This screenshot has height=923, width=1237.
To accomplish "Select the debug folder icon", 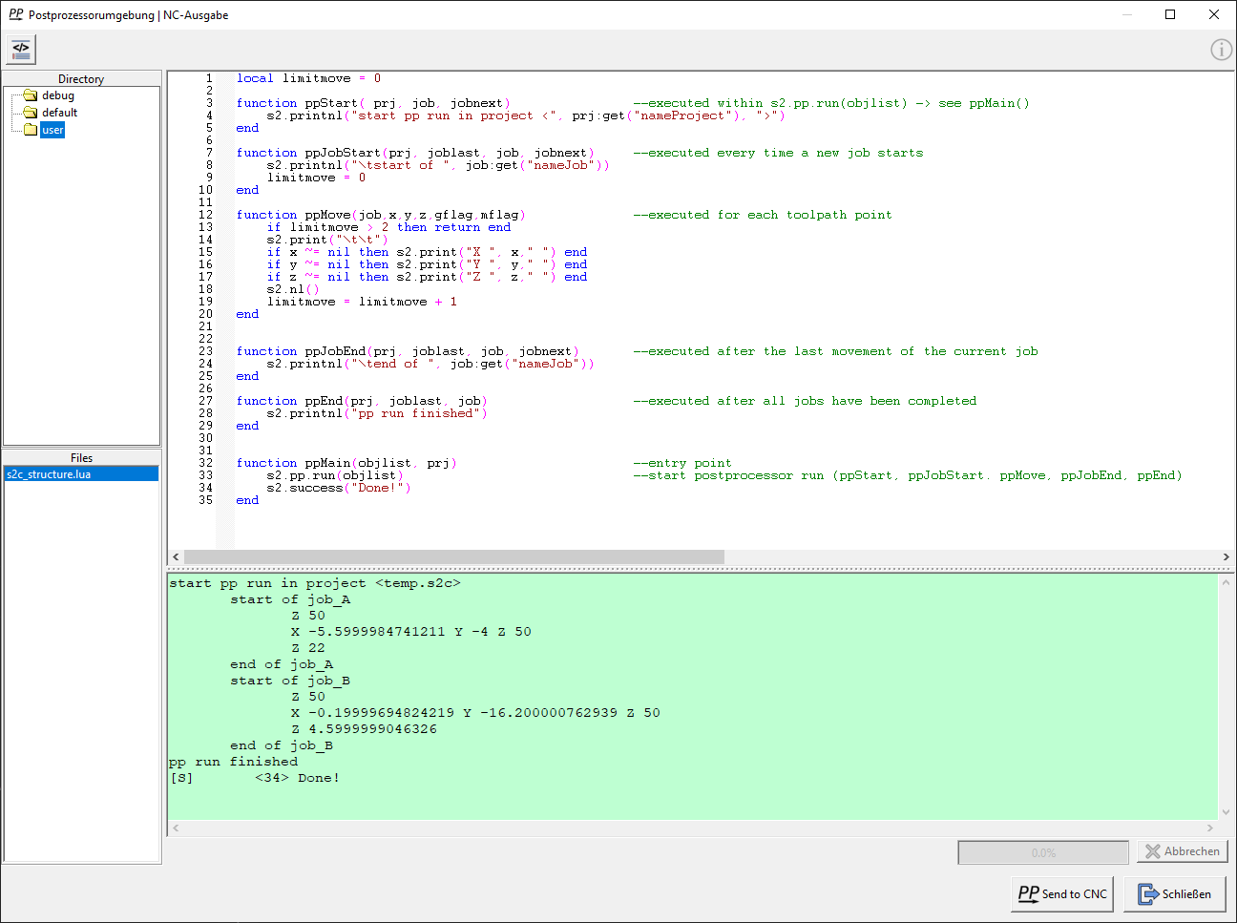I will pyautogui.click(x=31, y=95).
